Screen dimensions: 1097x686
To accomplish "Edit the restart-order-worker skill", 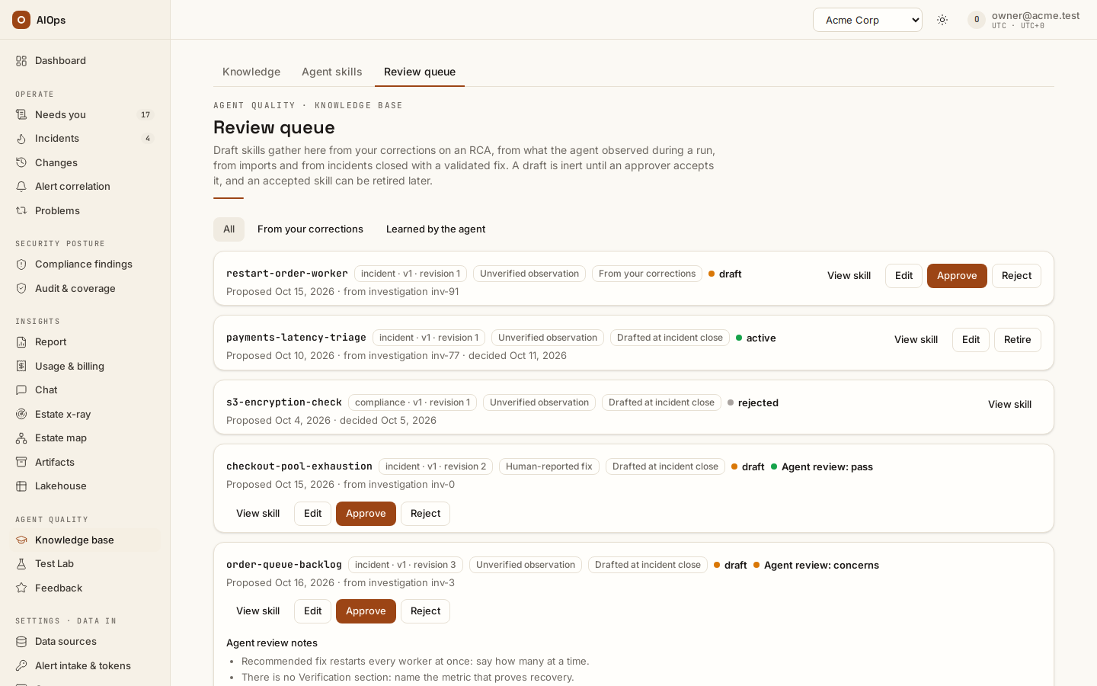I will point(904,276).
